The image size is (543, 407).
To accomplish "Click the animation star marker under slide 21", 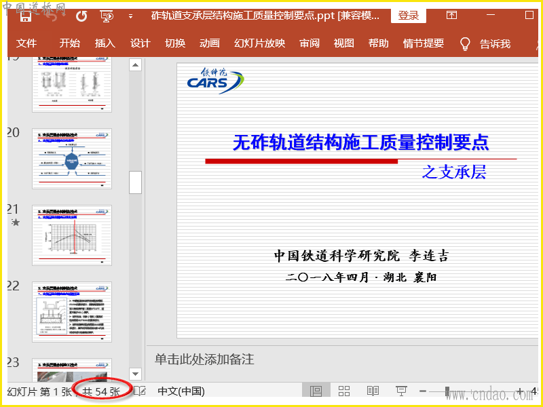I will point(15,222).
